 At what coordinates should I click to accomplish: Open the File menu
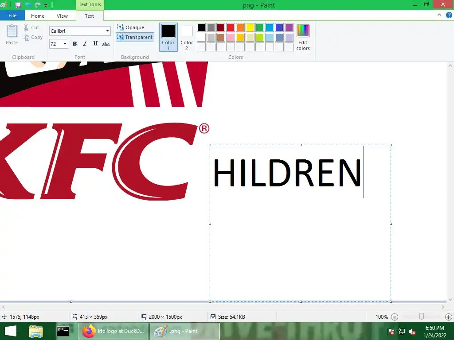point(12,15)
